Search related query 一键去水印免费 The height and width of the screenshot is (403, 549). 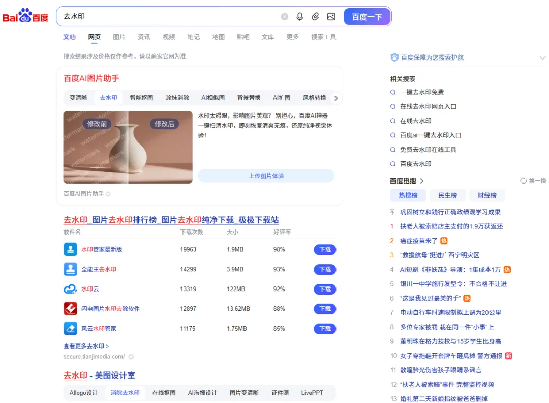[x=422, y=92]
